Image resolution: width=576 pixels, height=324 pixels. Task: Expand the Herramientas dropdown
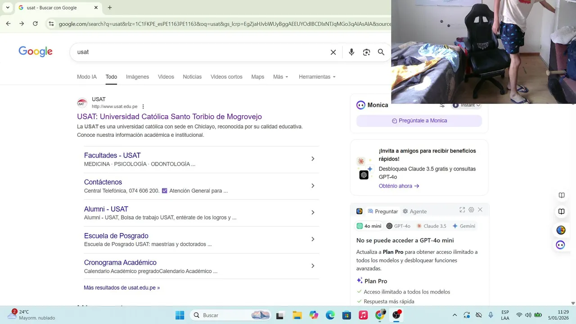coord(317,77)
